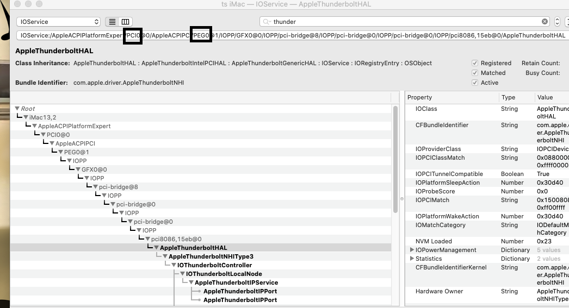Click the Property column header
569x308 pixels.
coord(452,97)
